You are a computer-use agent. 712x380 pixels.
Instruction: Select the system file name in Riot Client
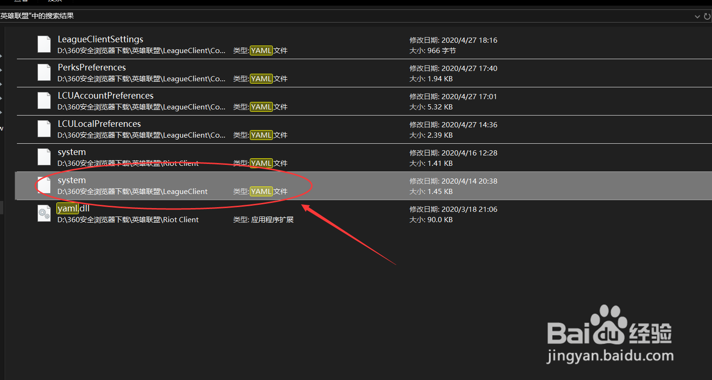tap(72, 152)
